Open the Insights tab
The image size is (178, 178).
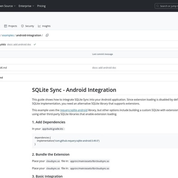click(44, 26)
